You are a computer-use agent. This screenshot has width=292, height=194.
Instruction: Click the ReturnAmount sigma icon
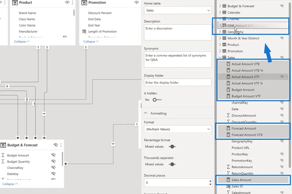click(x=228, y=167)
